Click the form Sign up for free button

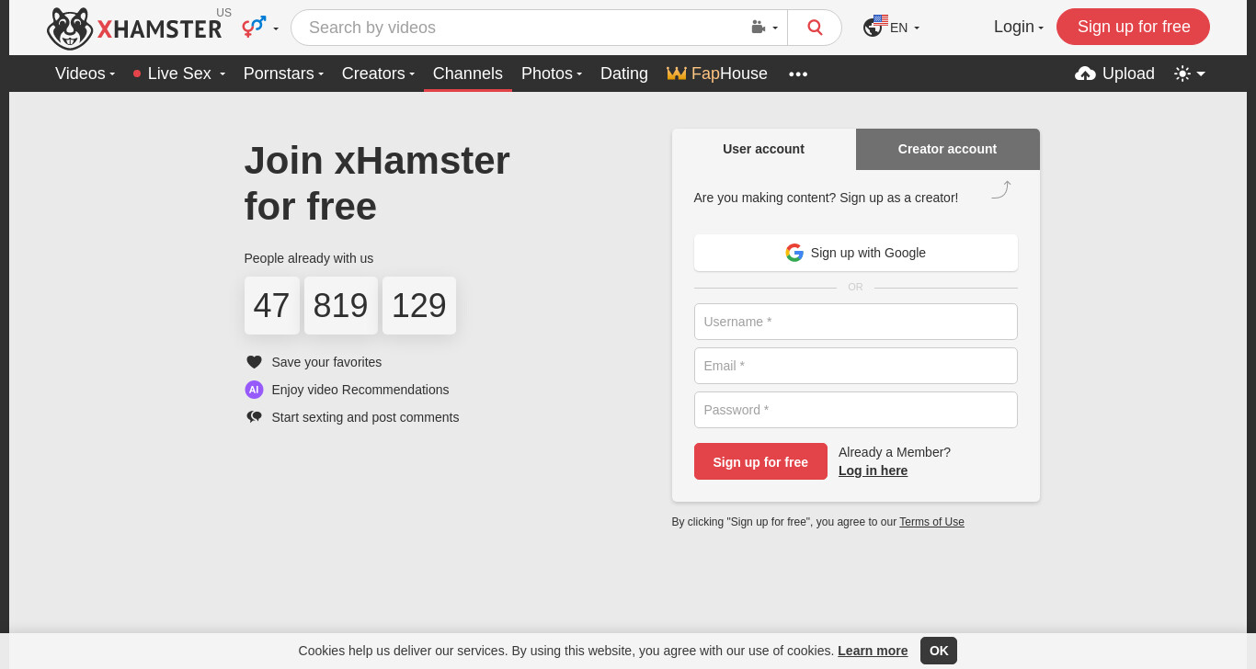point(760,461)
